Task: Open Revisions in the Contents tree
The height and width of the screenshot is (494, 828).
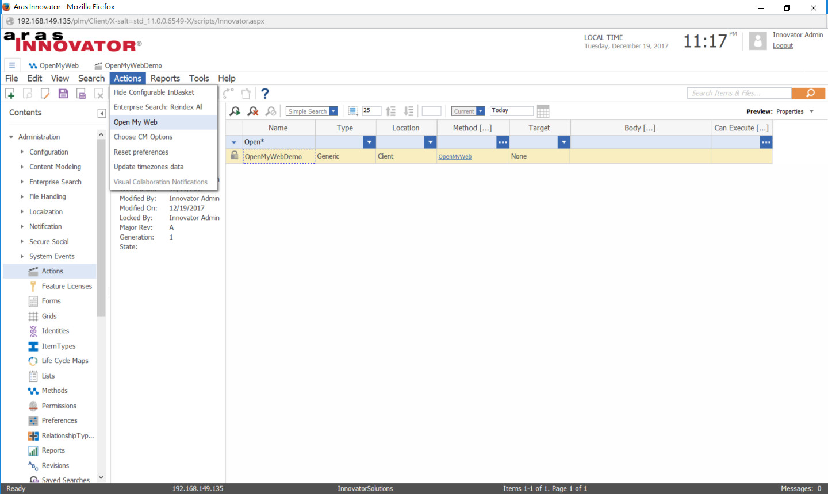Action: (x=55, y=465)
